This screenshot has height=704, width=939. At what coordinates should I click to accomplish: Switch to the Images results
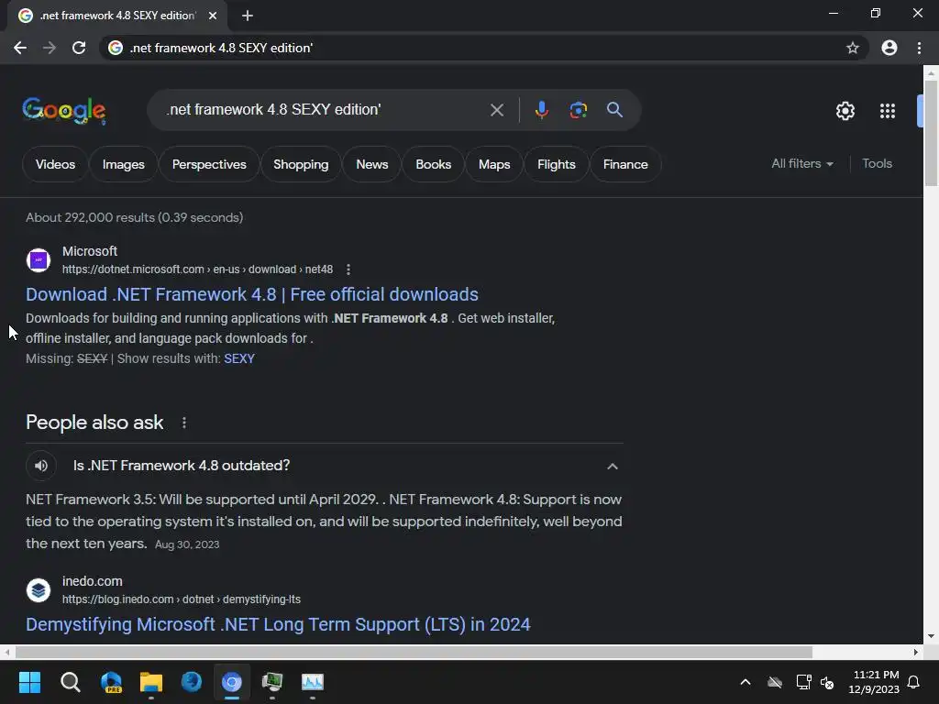click(124, 164)
